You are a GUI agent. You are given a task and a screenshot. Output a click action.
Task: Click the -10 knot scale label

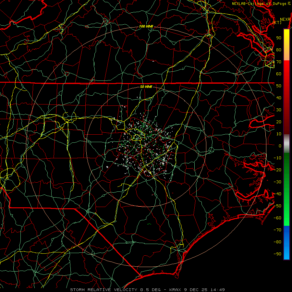tap(277, 158)
